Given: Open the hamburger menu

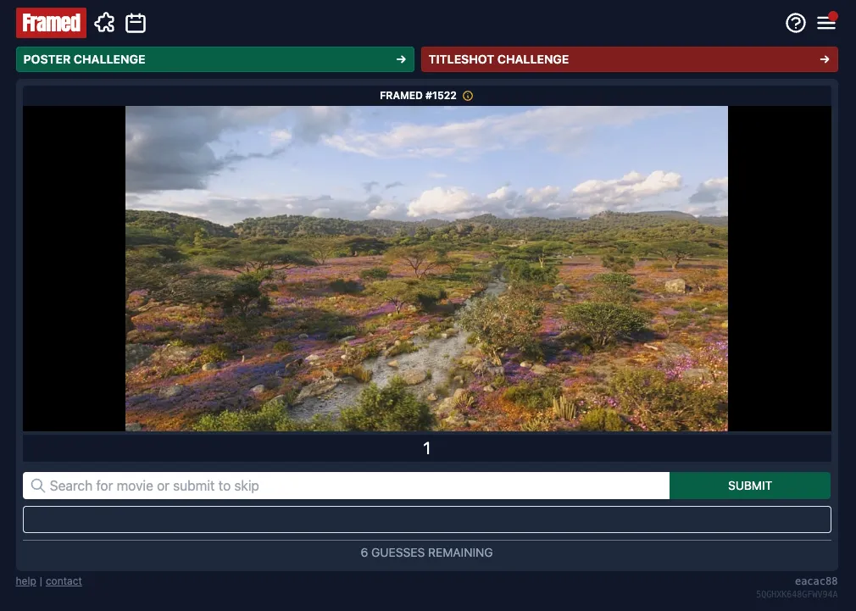Looking at the screenshot, I should click(826, 23).
